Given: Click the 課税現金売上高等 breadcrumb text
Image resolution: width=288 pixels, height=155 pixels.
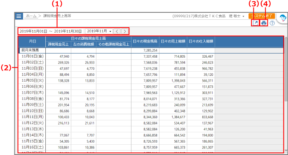Looking at the screenshot, I should coord(57,16).
